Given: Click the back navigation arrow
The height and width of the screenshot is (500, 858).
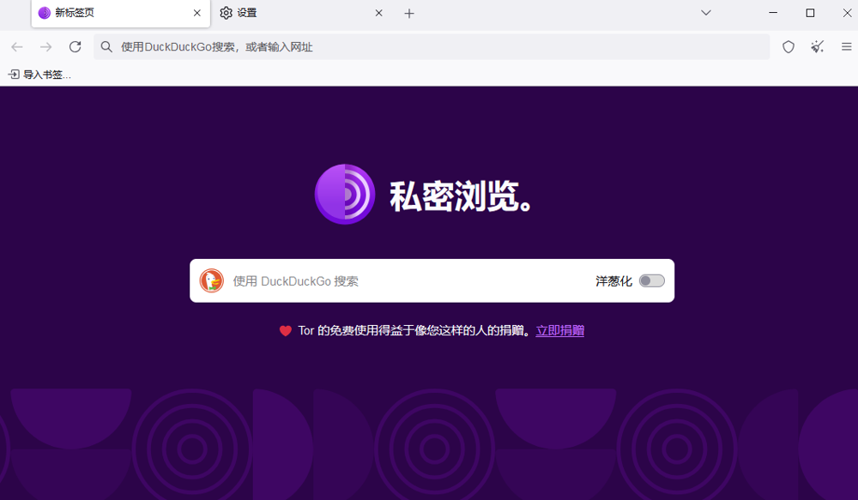Looking at the screenshot, I should (x=17, y=47).
